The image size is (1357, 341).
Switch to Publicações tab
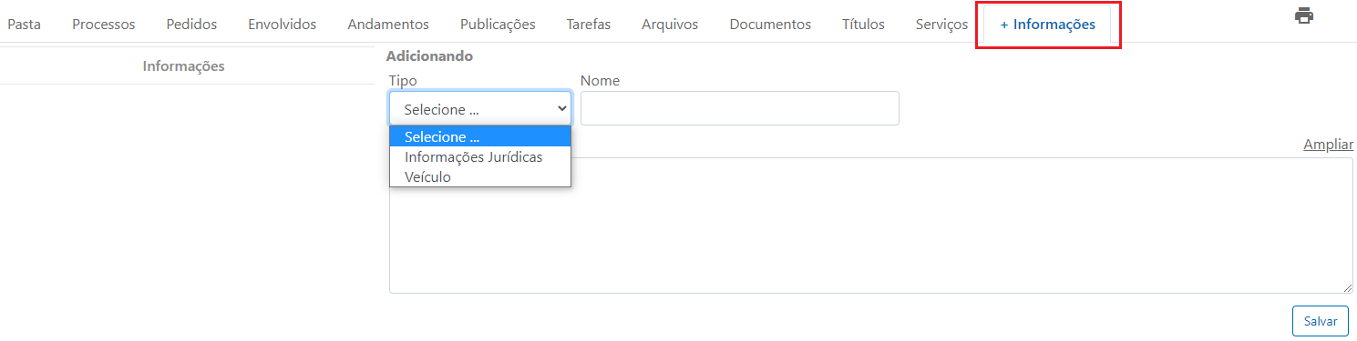coord(498,25)
